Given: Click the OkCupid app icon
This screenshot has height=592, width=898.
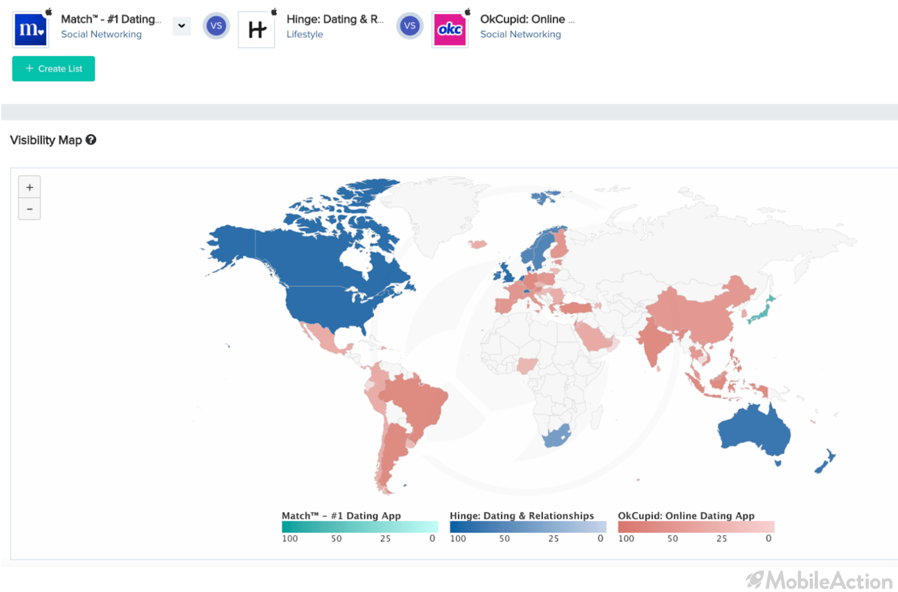Looking at the screenshot, I should pyautogui.click(x=450, y=29).
